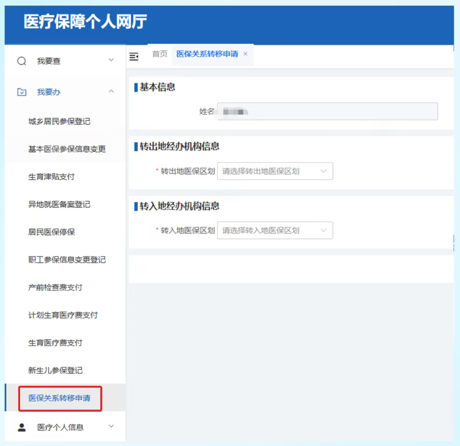Open 基本医保参保信息变更 menu item
Viewport: 460px width, 446px height.
point(67,149)
